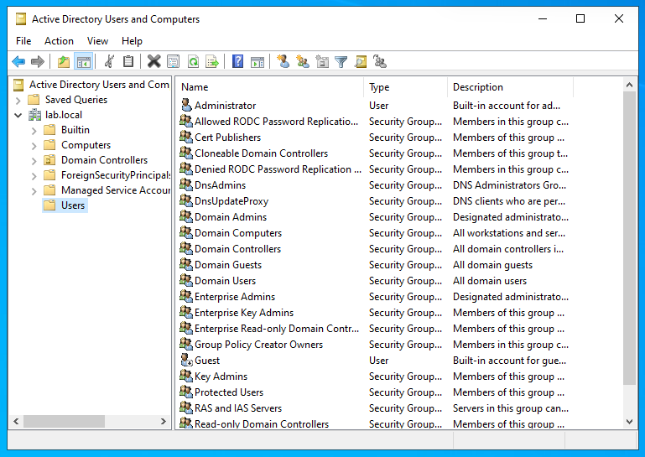Select Active Directory Users and Computers root node

coord(91,85)
